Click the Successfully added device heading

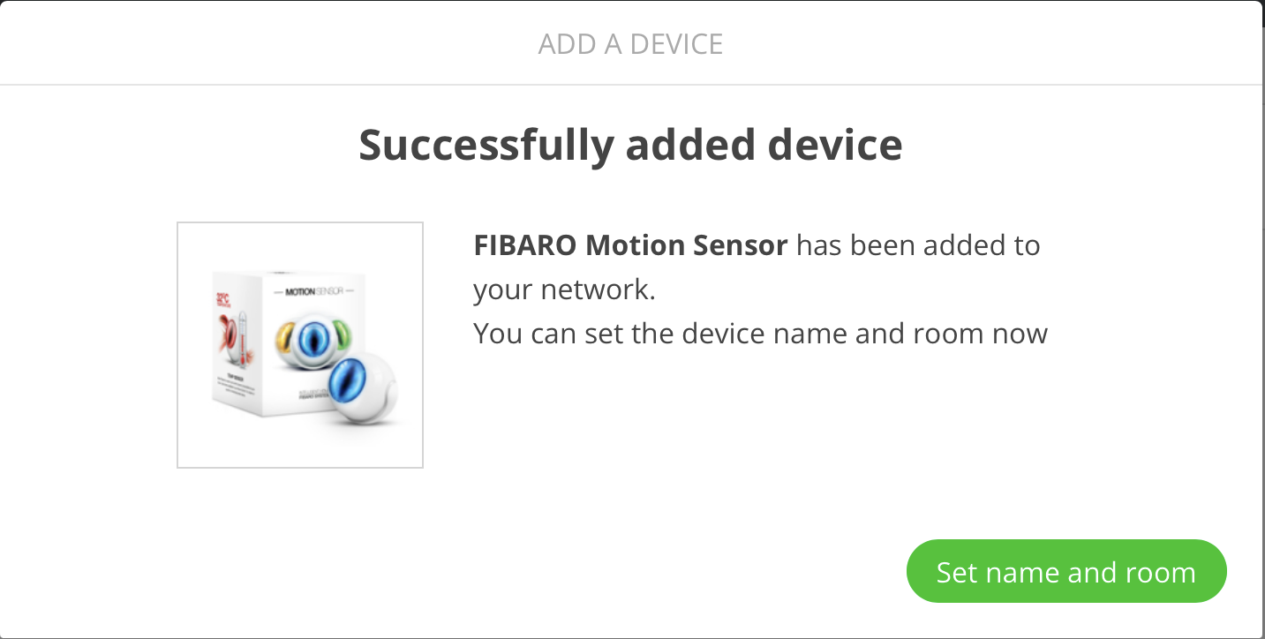pos(630,146)
